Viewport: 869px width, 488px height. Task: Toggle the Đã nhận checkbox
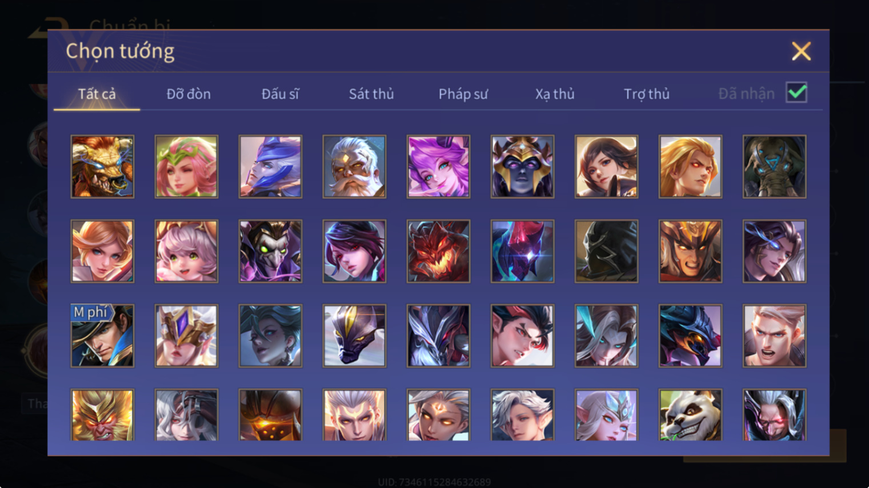[x=796, y=92]
